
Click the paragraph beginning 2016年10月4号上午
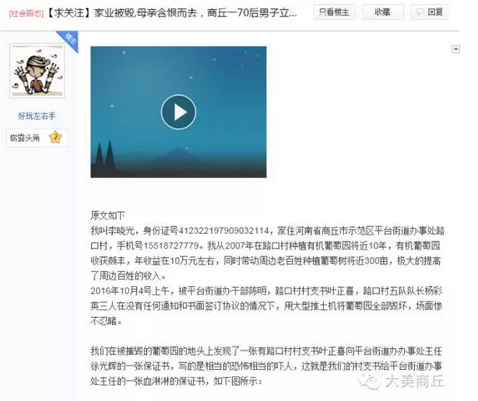[266, 305]
